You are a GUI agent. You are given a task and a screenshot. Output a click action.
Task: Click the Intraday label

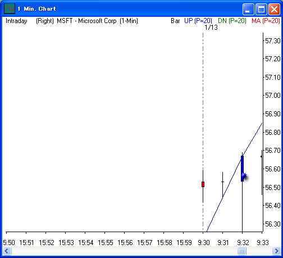pos(16,21)
